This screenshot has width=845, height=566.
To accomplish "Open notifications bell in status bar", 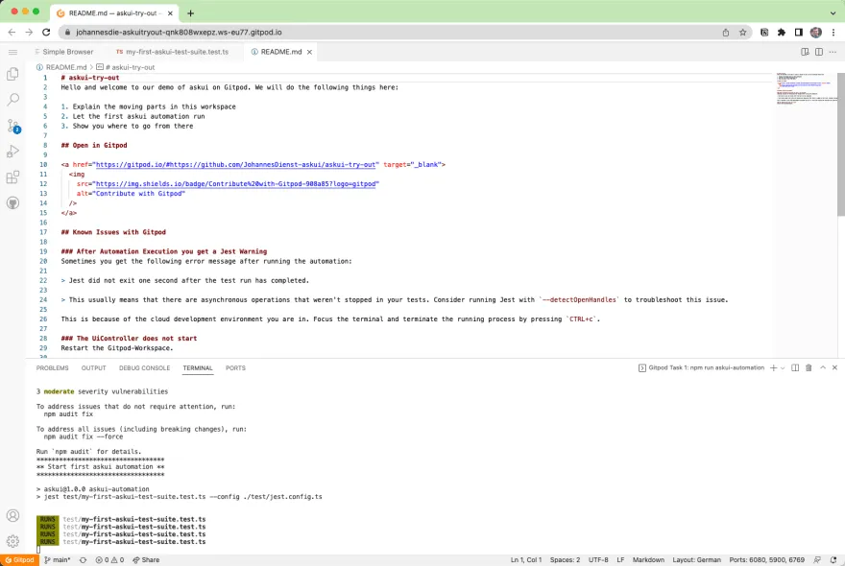I will 833,560.
